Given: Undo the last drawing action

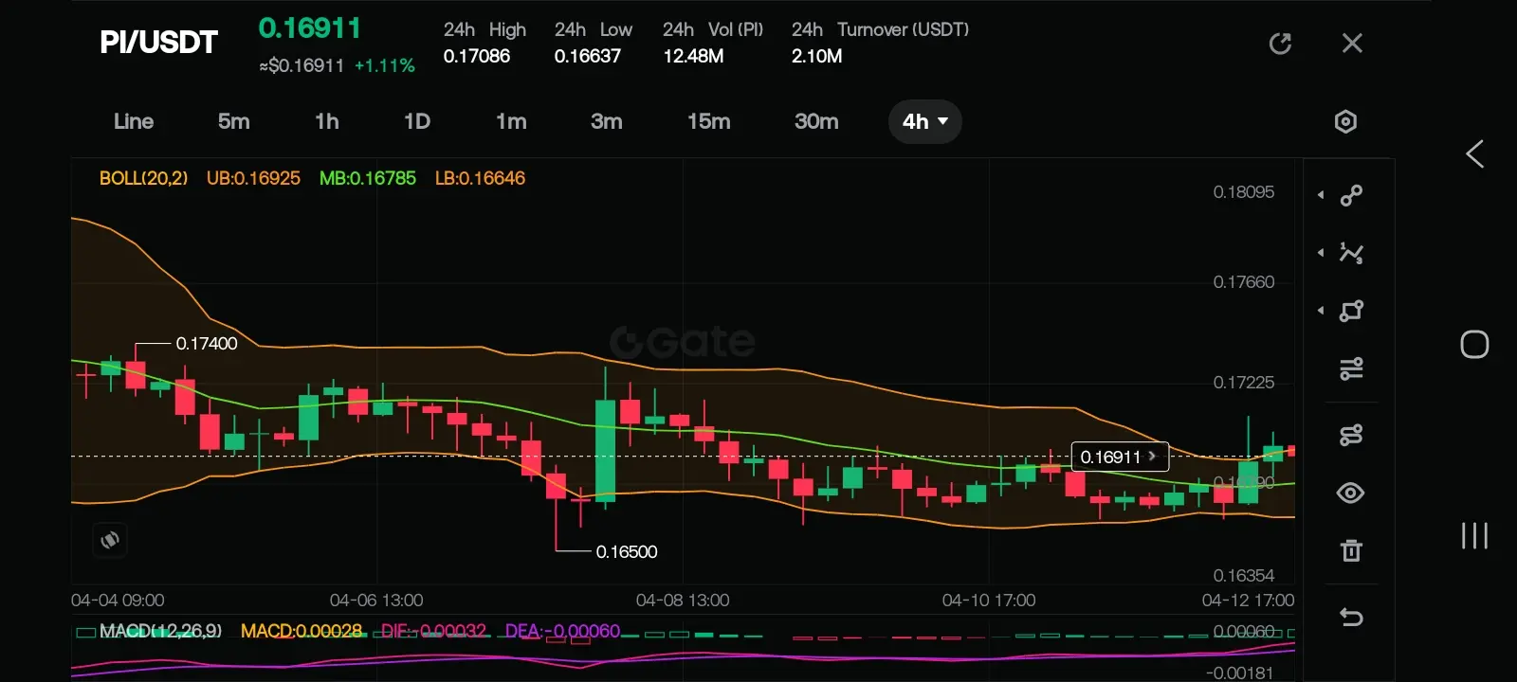Looking at the screenshot, I should (1351, 618).
